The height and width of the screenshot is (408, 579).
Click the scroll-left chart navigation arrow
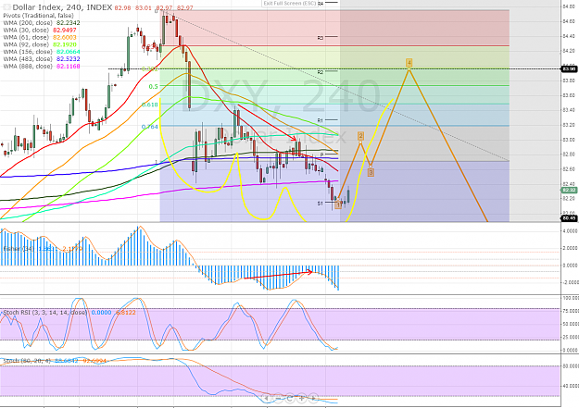coord(267,398)
